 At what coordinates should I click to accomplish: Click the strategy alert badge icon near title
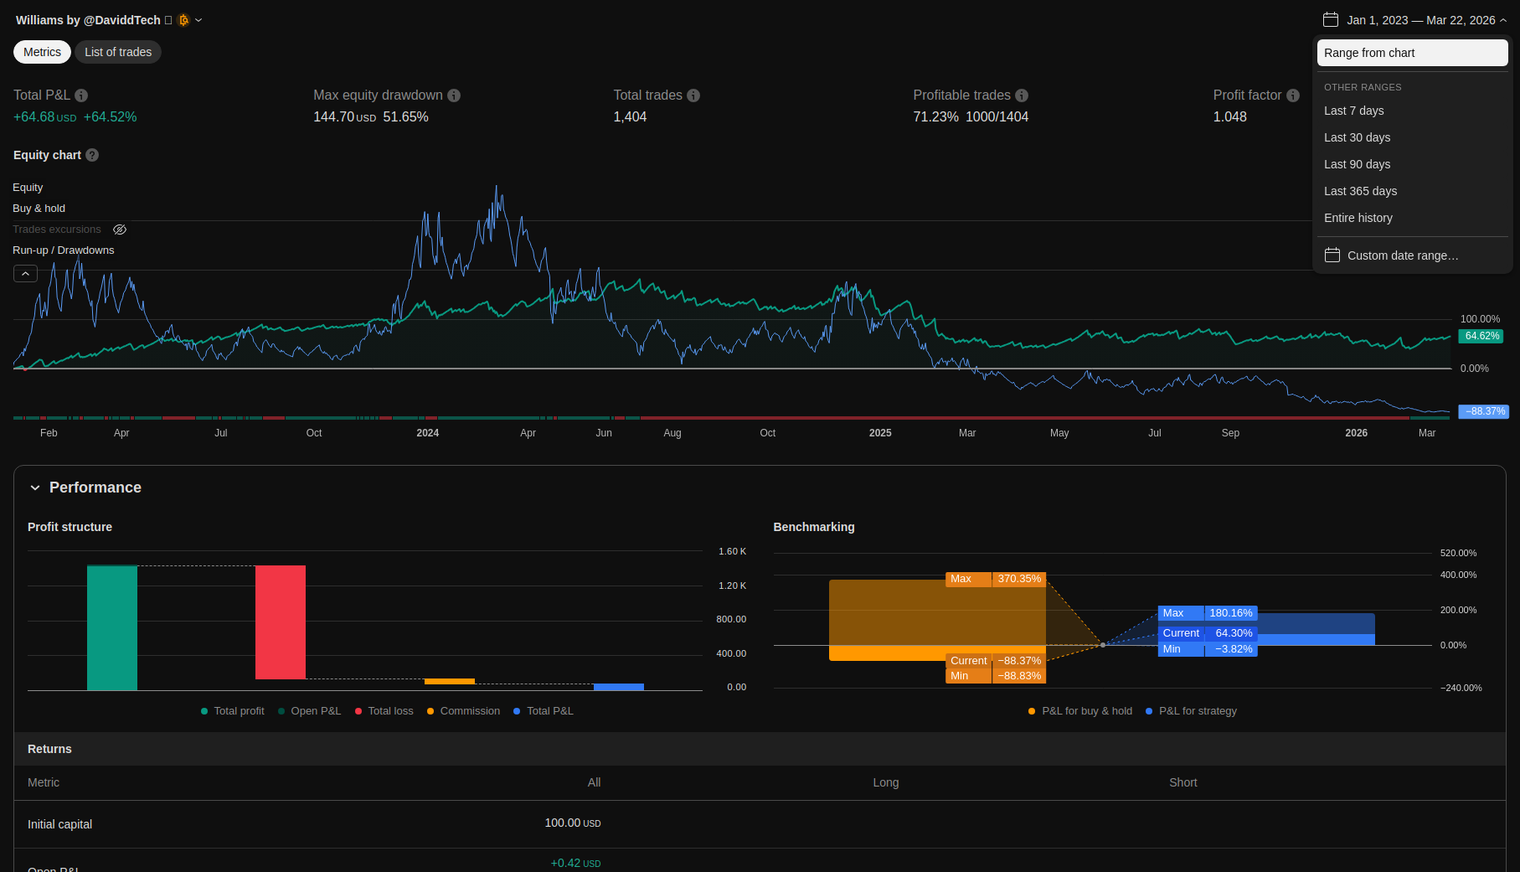pos(183,20)
